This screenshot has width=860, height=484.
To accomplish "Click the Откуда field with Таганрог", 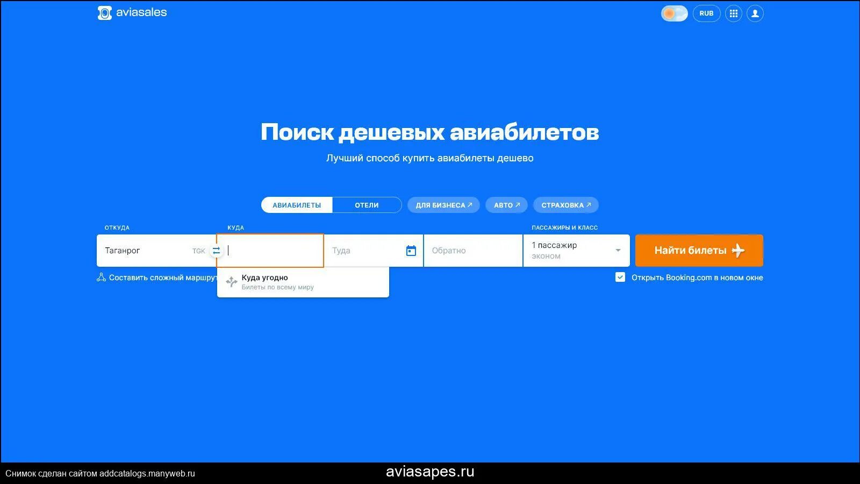I will tap(156, 251).
